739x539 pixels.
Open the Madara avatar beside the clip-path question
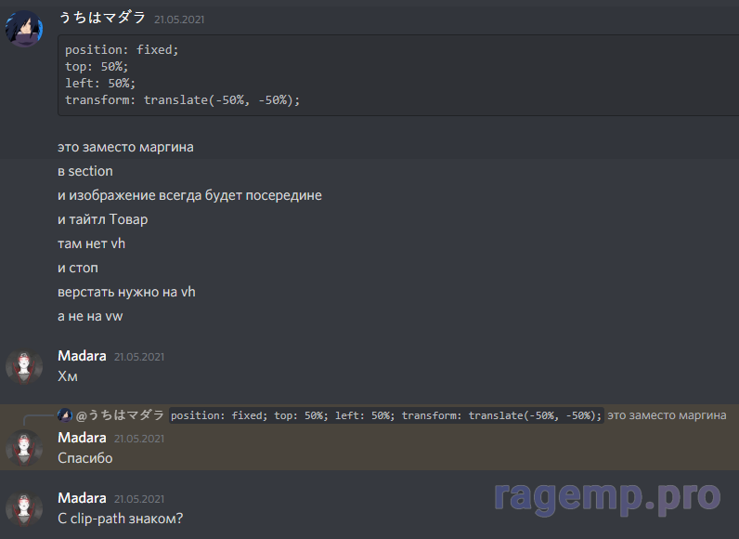pos(23,508)
